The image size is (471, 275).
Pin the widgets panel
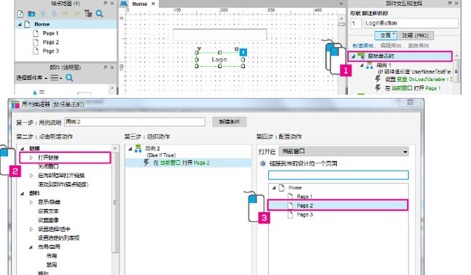click(105, 67)
